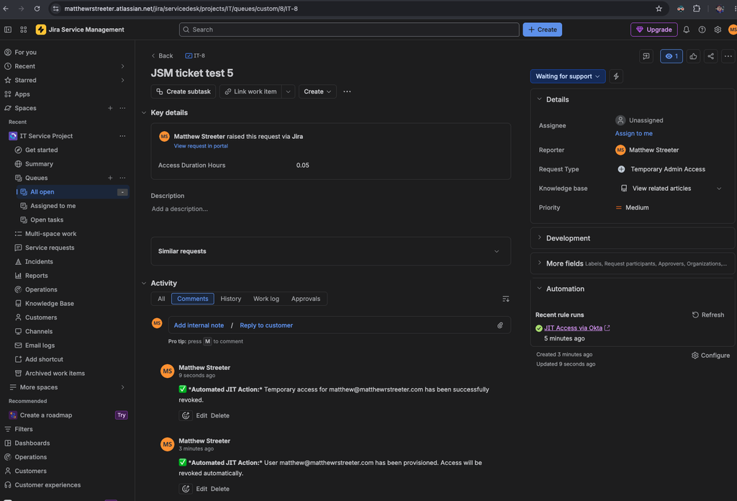This screenshot has height=501, width=737.
Task: Click Configure at the bottom of details
Action: tap(710, 356)
